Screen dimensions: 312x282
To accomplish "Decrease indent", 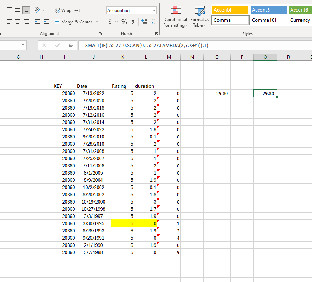I will point(38,21).
